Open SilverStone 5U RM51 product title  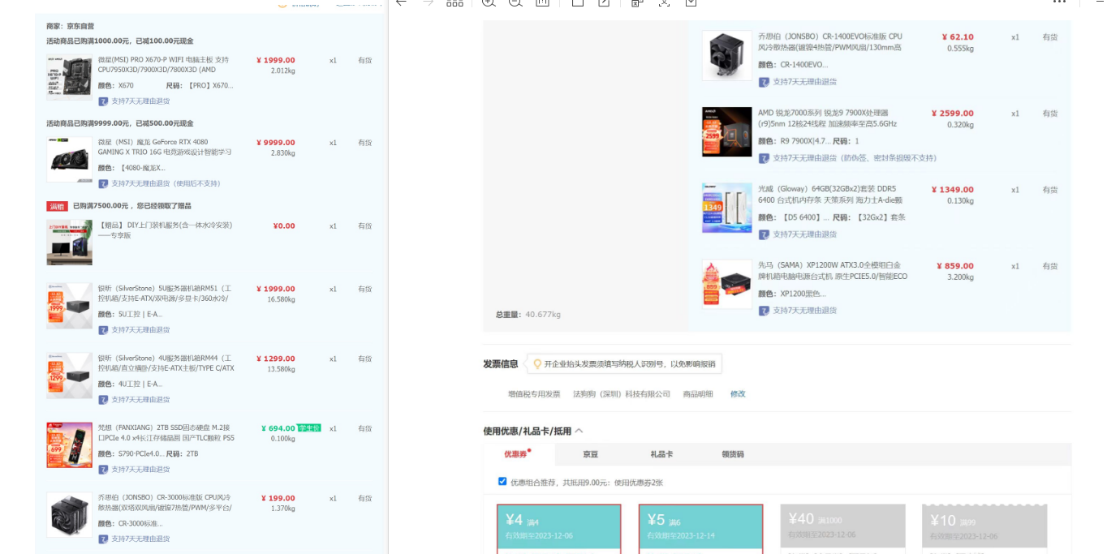pyautogui.click(x=165, y=294)
